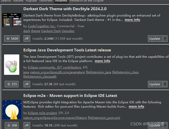Click the Darkest Dark Theme logo thumbnail

click(x=12, y=20)
